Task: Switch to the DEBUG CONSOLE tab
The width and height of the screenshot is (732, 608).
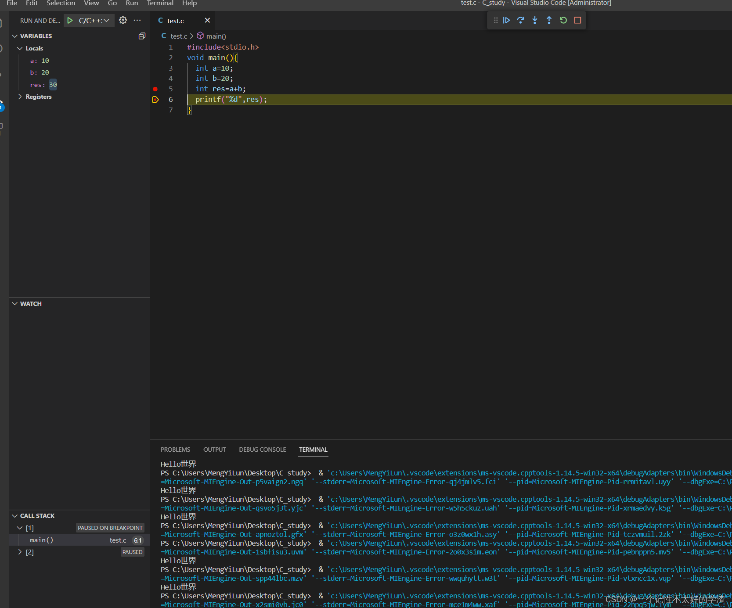Action: coord(263,450)
